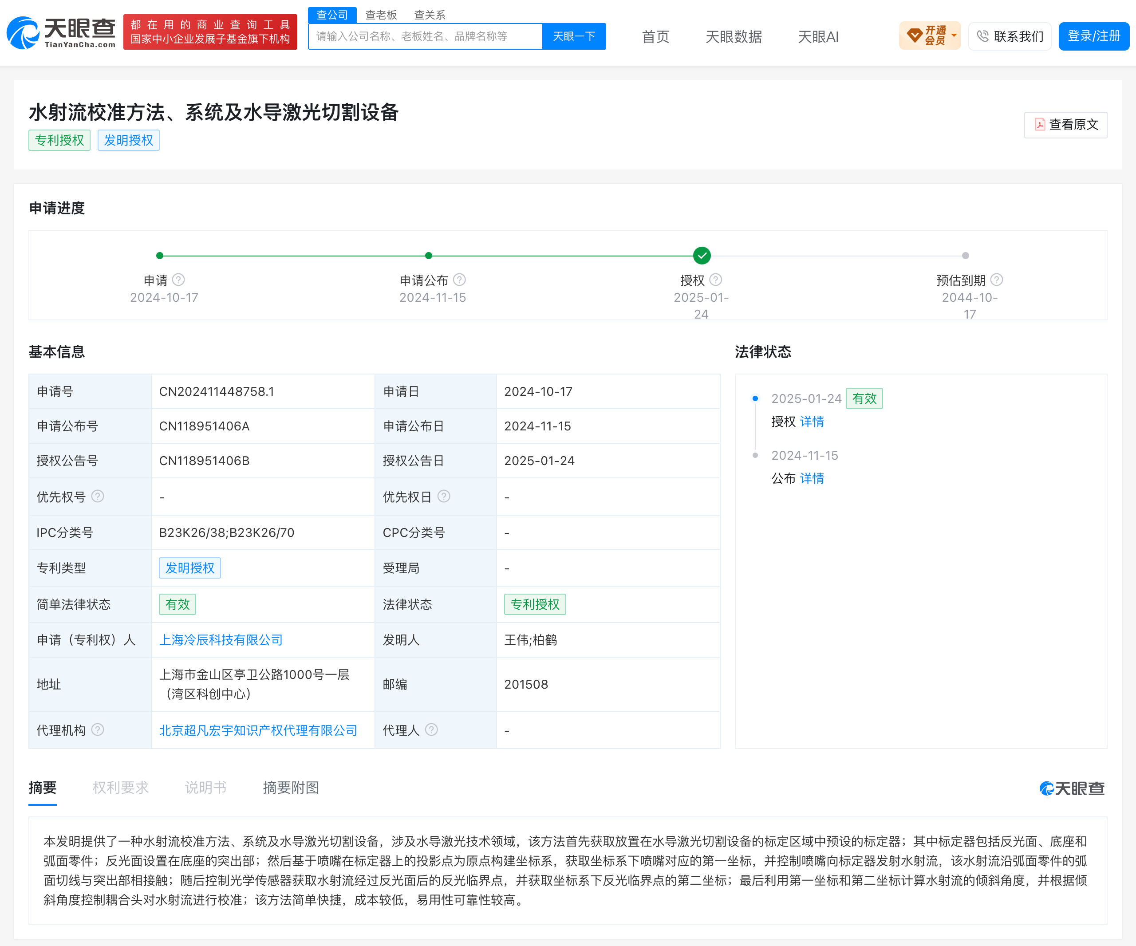Image resolution: width=1136 pixels, height=946 pixels.
Task: Click question mark icon next to 授权
Action: pyautogui.click(x=716, y=280)
